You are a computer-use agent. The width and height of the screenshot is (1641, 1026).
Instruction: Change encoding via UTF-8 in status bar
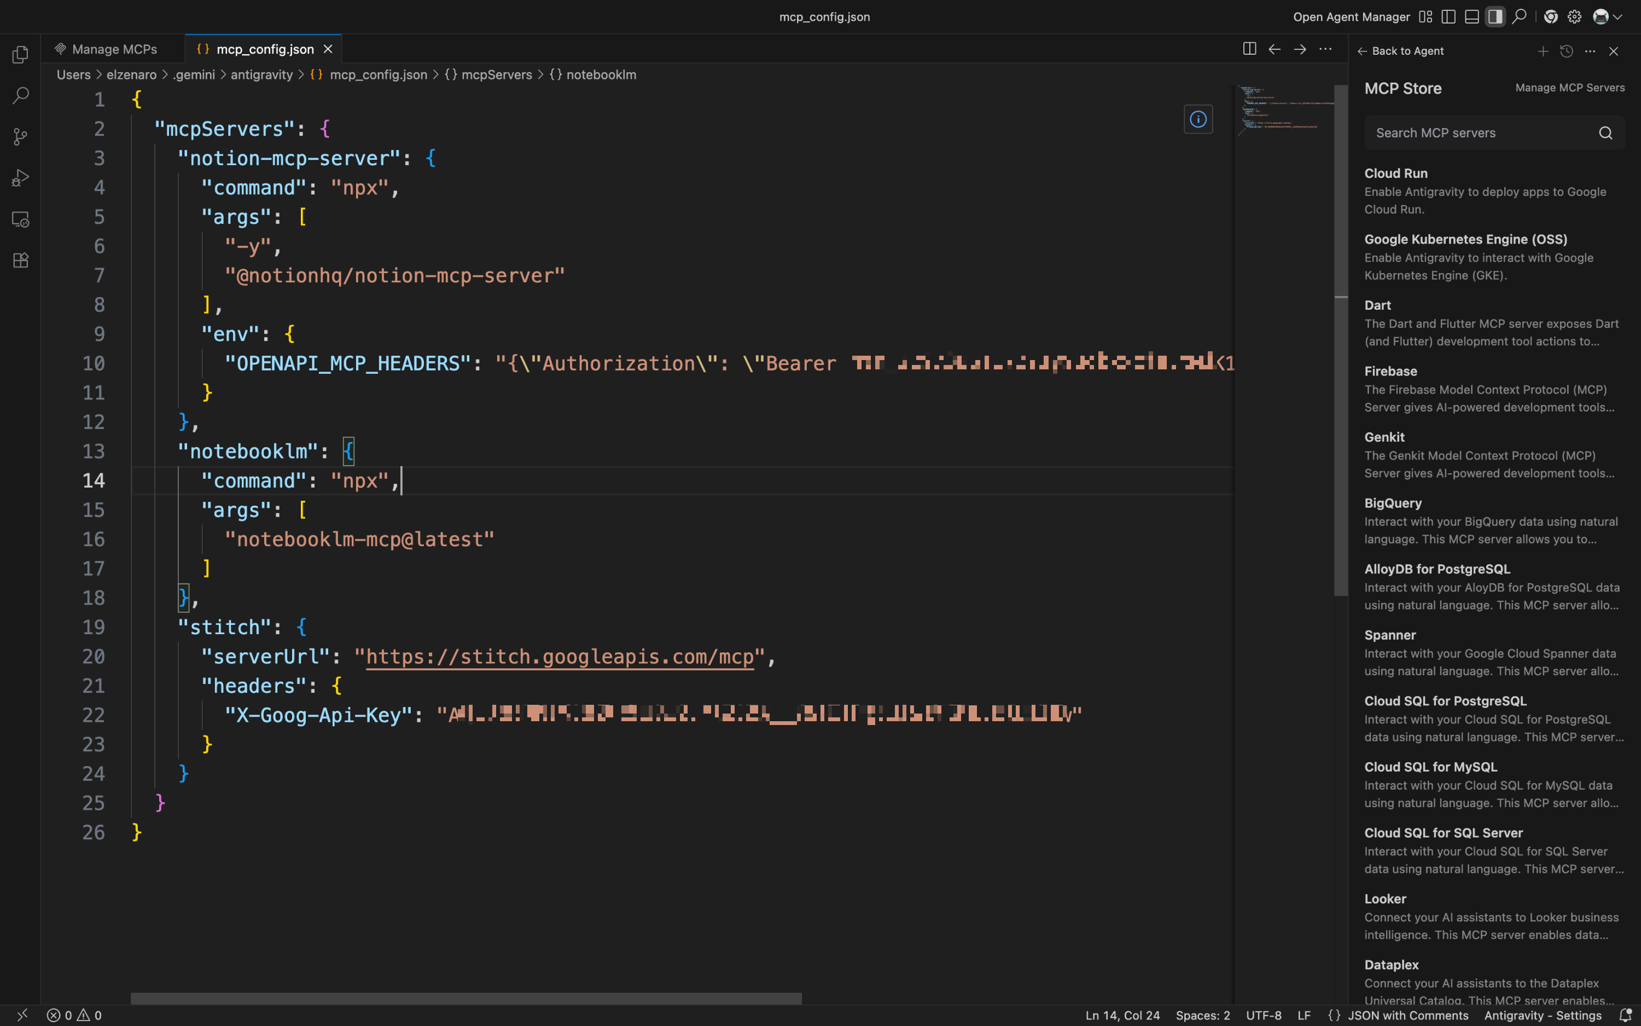point(1264,1015)
